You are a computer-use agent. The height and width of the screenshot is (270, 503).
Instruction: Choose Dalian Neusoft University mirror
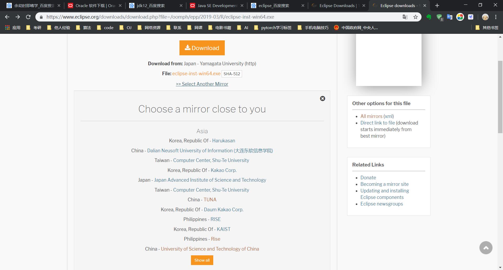click(210, 150)
